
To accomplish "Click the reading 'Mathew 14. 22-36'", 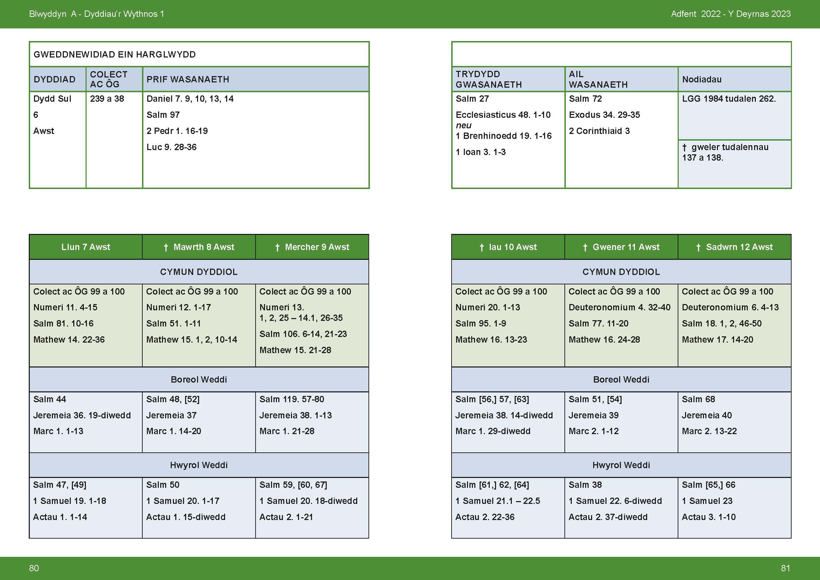I will 69,339.
